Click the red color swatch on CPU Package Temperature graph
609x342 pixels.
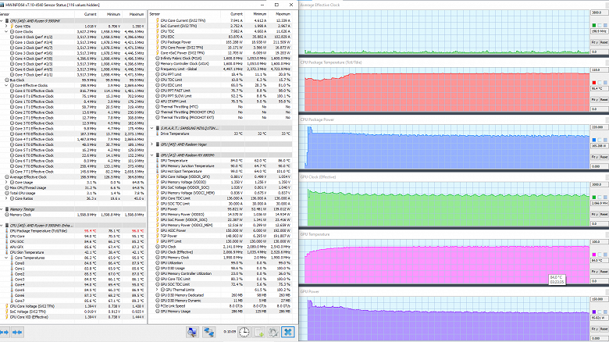[594, 83]
